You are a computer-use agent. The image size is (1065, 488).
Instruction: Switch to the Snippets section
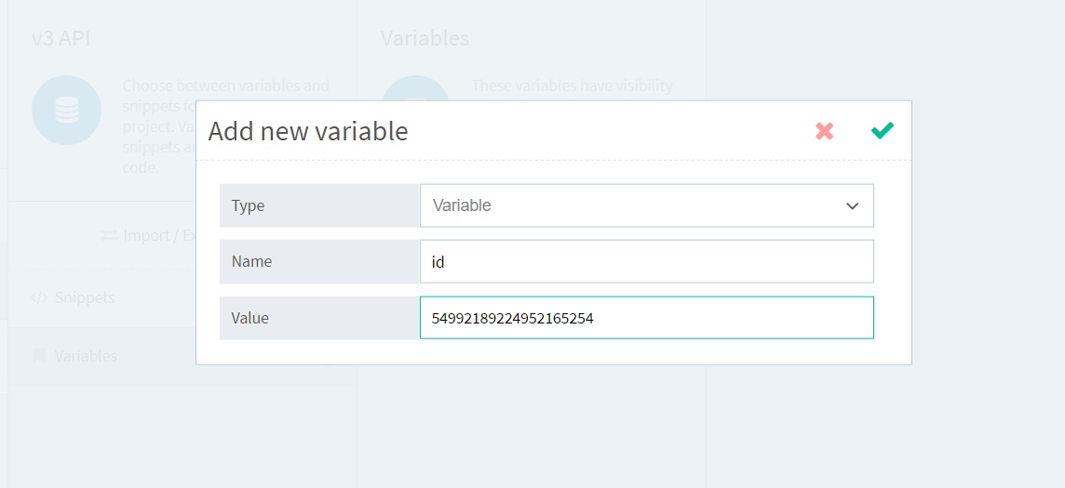[84, 298]
